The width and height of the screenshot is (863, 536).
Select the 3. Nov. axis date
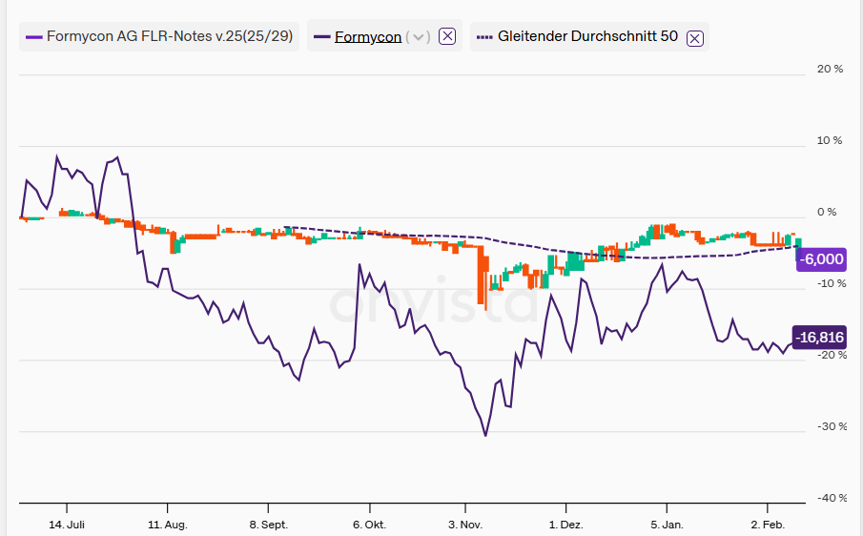pyautogui.click(x=464, y=525)
